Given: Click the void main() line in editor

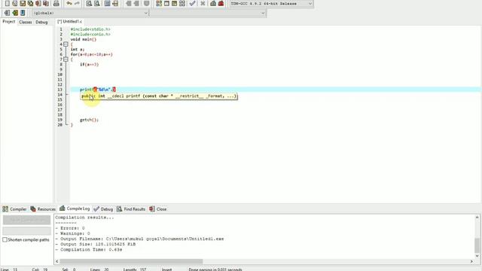Looking at the screenshot, I should point(84,39).
